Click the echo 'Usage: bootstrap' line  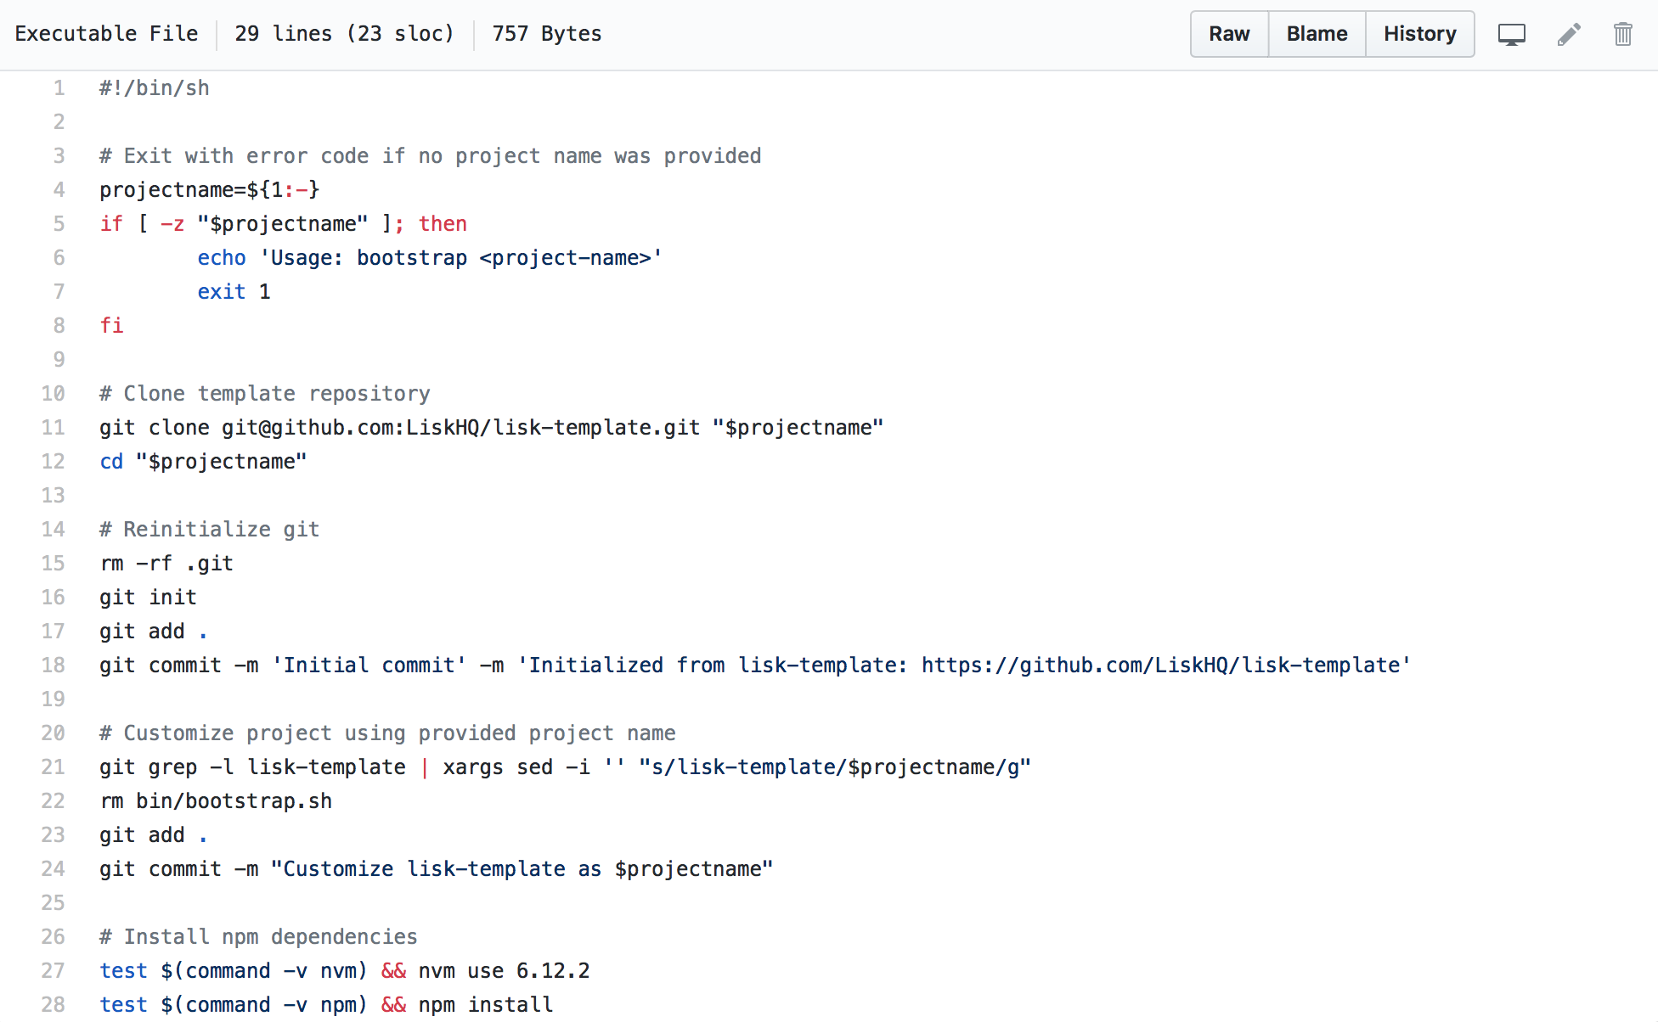point(430,258)
